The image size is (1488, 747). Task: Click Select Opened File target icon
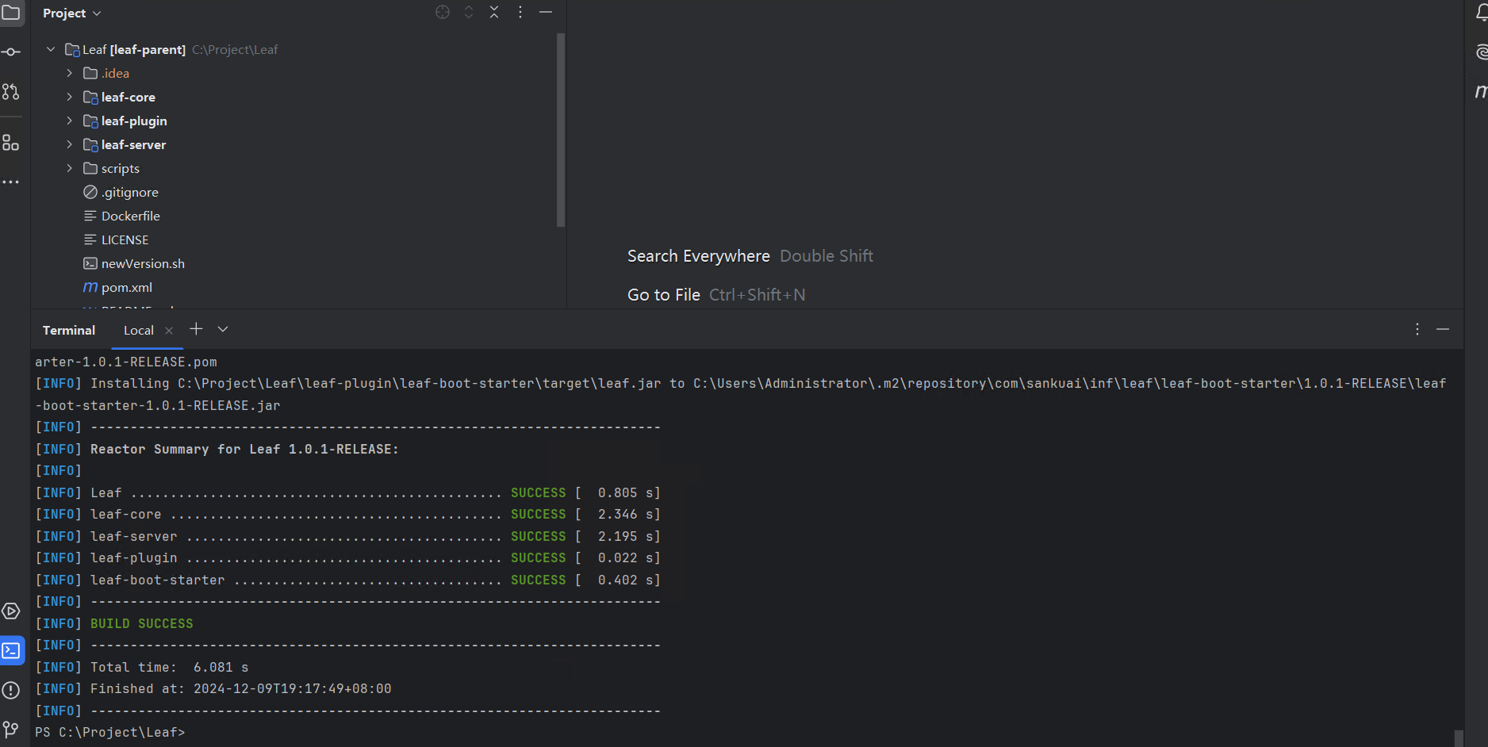443,12
